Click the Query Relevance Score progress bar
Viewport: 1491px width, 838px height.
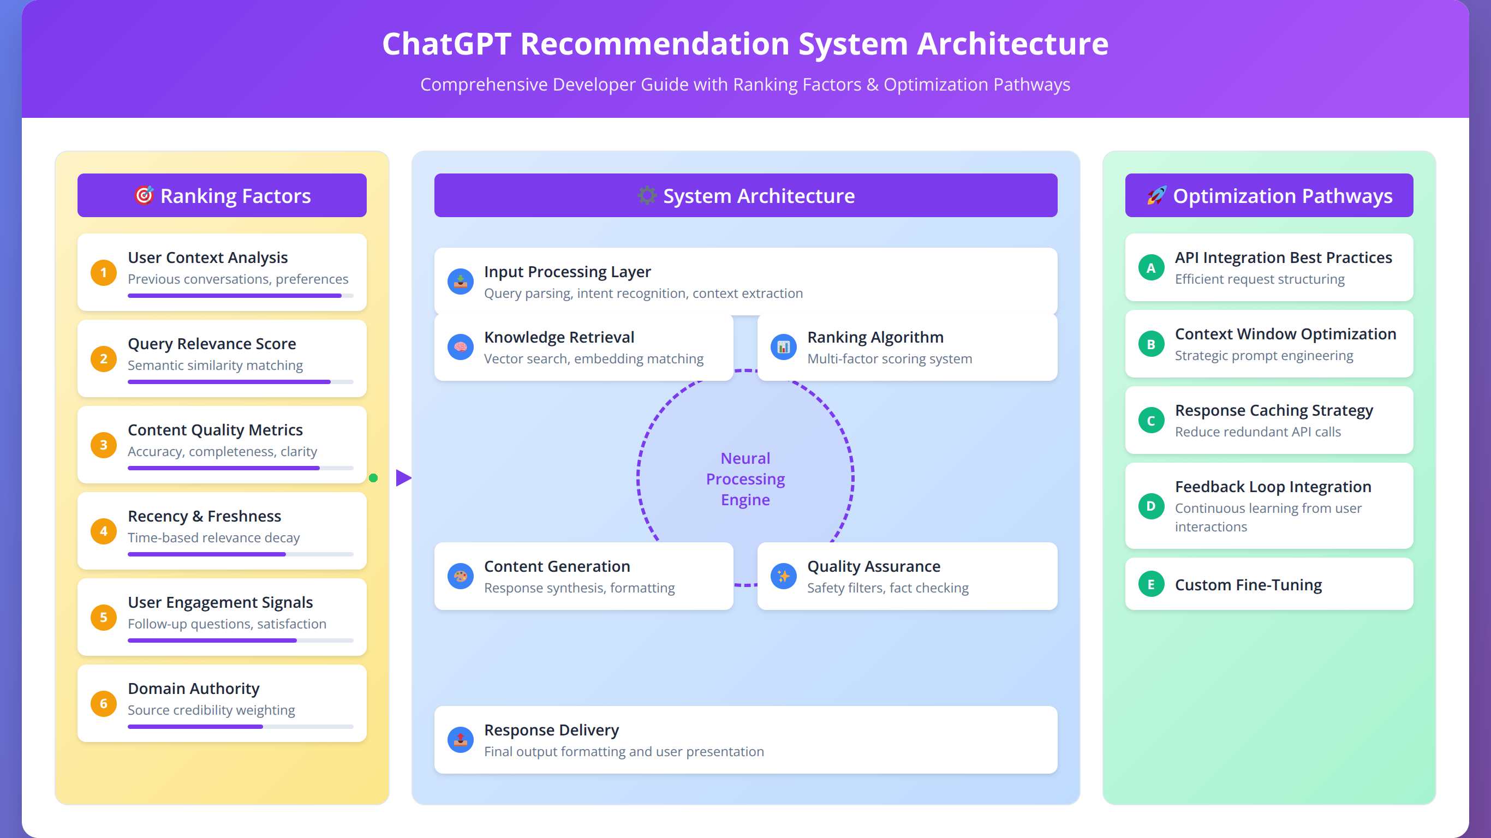(241, 382)
